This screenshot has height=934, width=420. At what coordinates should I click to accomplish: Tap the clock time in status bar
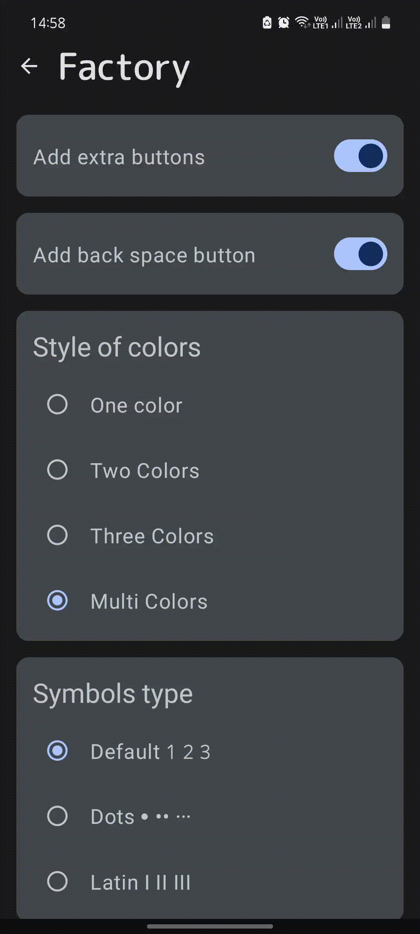[48, 23]
